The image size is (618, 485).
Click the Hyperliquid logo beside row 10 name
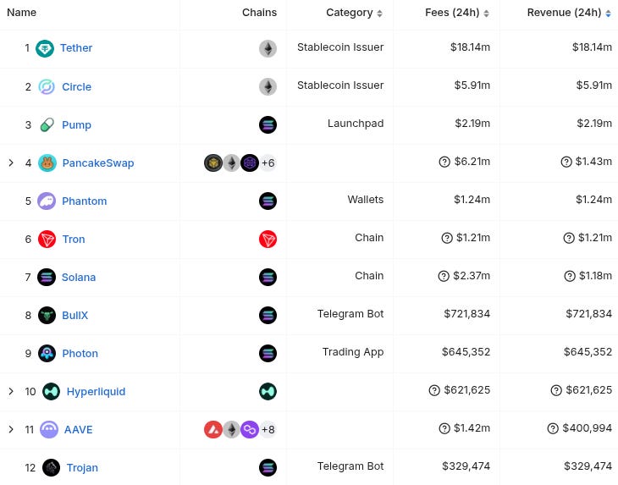point(52,392)
